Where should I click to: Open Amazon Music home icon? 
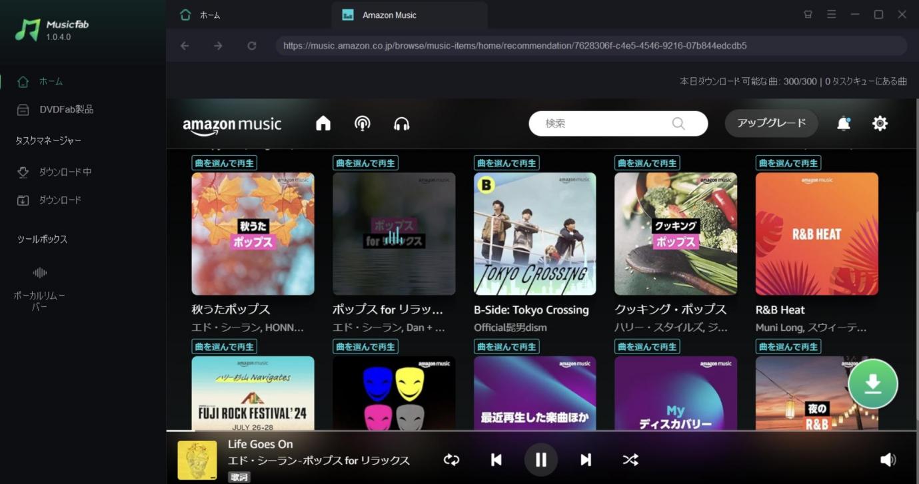pos(323,123)
